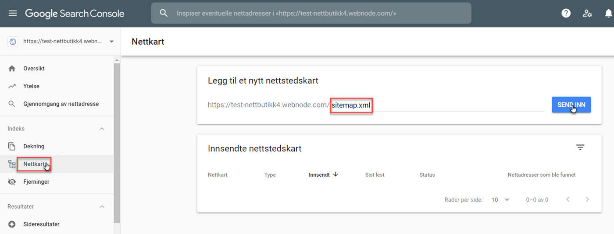Click the 'Legg til et nytt nettstedskart' heading
This screenshot has width=614, height=234.
pos(263,81)
